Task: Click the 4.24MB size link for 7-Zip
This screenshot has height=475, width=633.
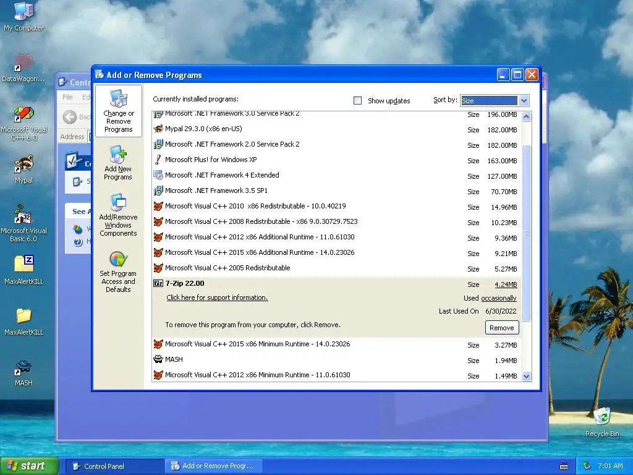Action: click(x=506, y=285)
